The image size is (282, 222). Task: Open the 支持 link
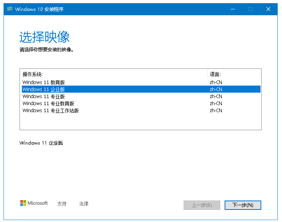coord(62,204)
